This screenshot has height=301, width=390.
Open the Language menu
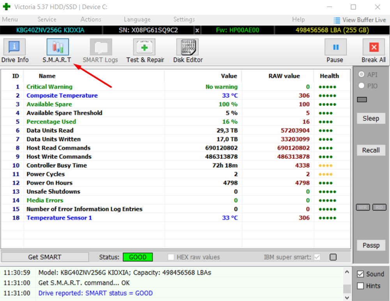pyautogui.click(x=137, y=19)
